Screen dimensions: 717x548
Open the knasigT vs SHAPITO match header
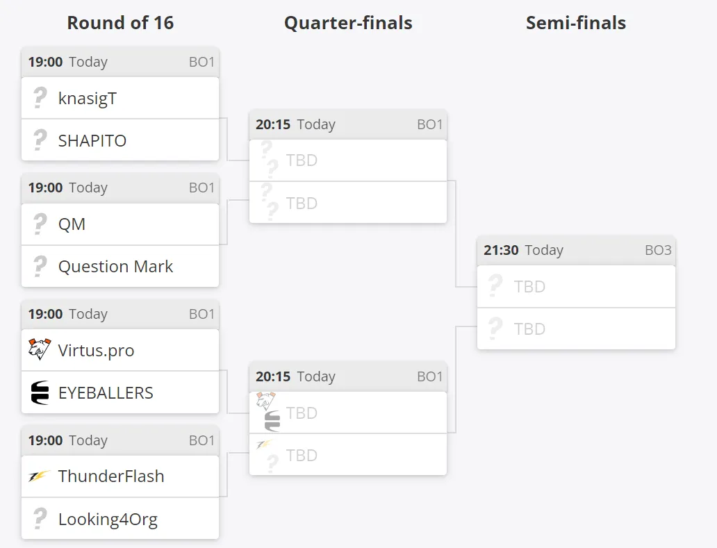(x=120, y=62)
